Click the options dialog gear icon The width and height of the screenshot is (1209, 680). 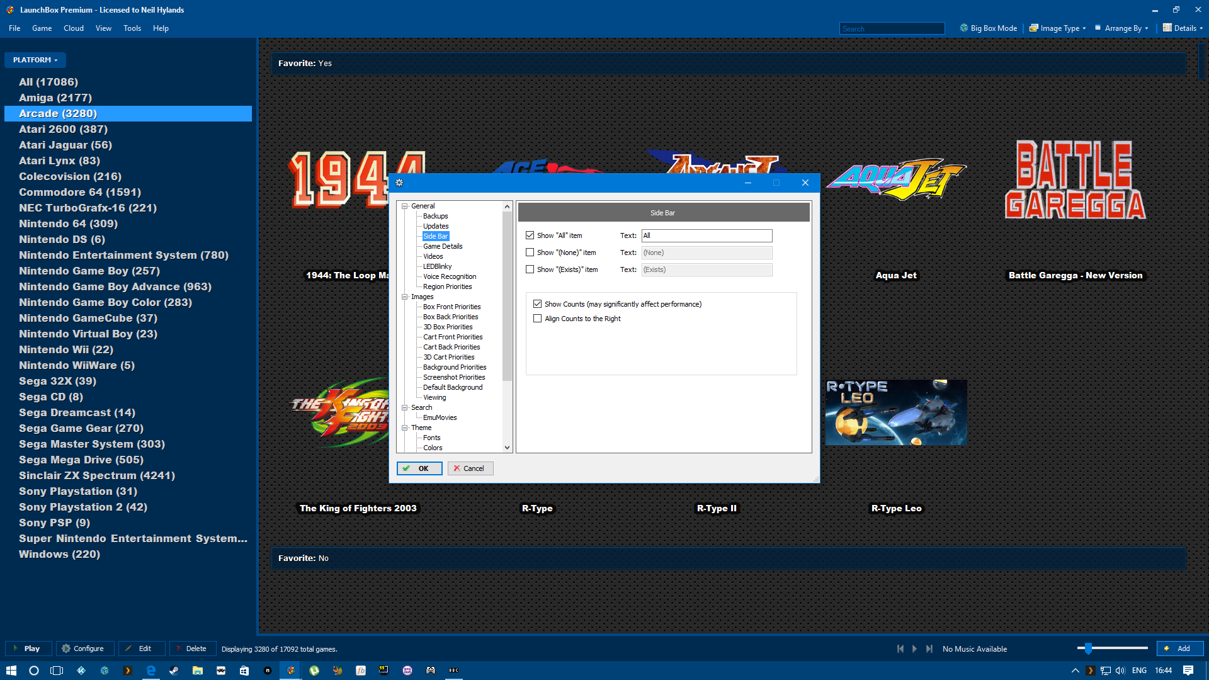pyautogui.click(x=399, y=183)
